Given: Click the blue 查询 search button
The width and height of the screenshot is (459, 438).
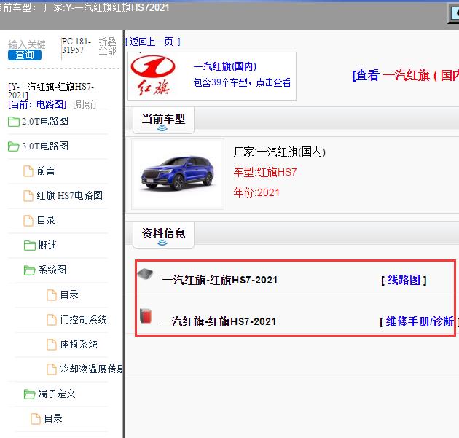Looking at the screenshot, I should [x=25, y=55].
